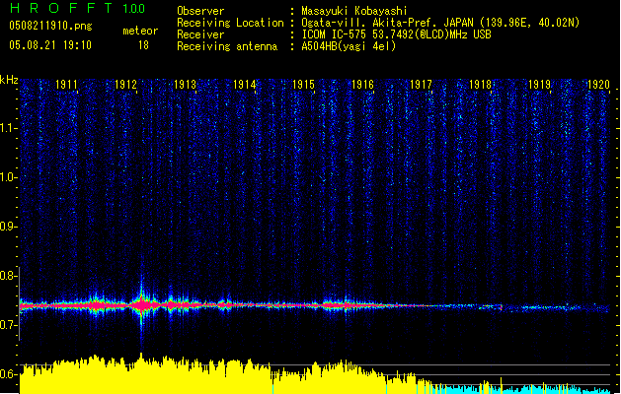Viewport: 621px width, 394px height.
Task: Select observer name Masayuki Kobayashi
Action: click(354, 11)
